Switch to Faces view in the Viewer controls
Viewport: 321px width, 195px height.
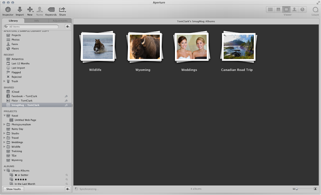(x=294, y=9)
